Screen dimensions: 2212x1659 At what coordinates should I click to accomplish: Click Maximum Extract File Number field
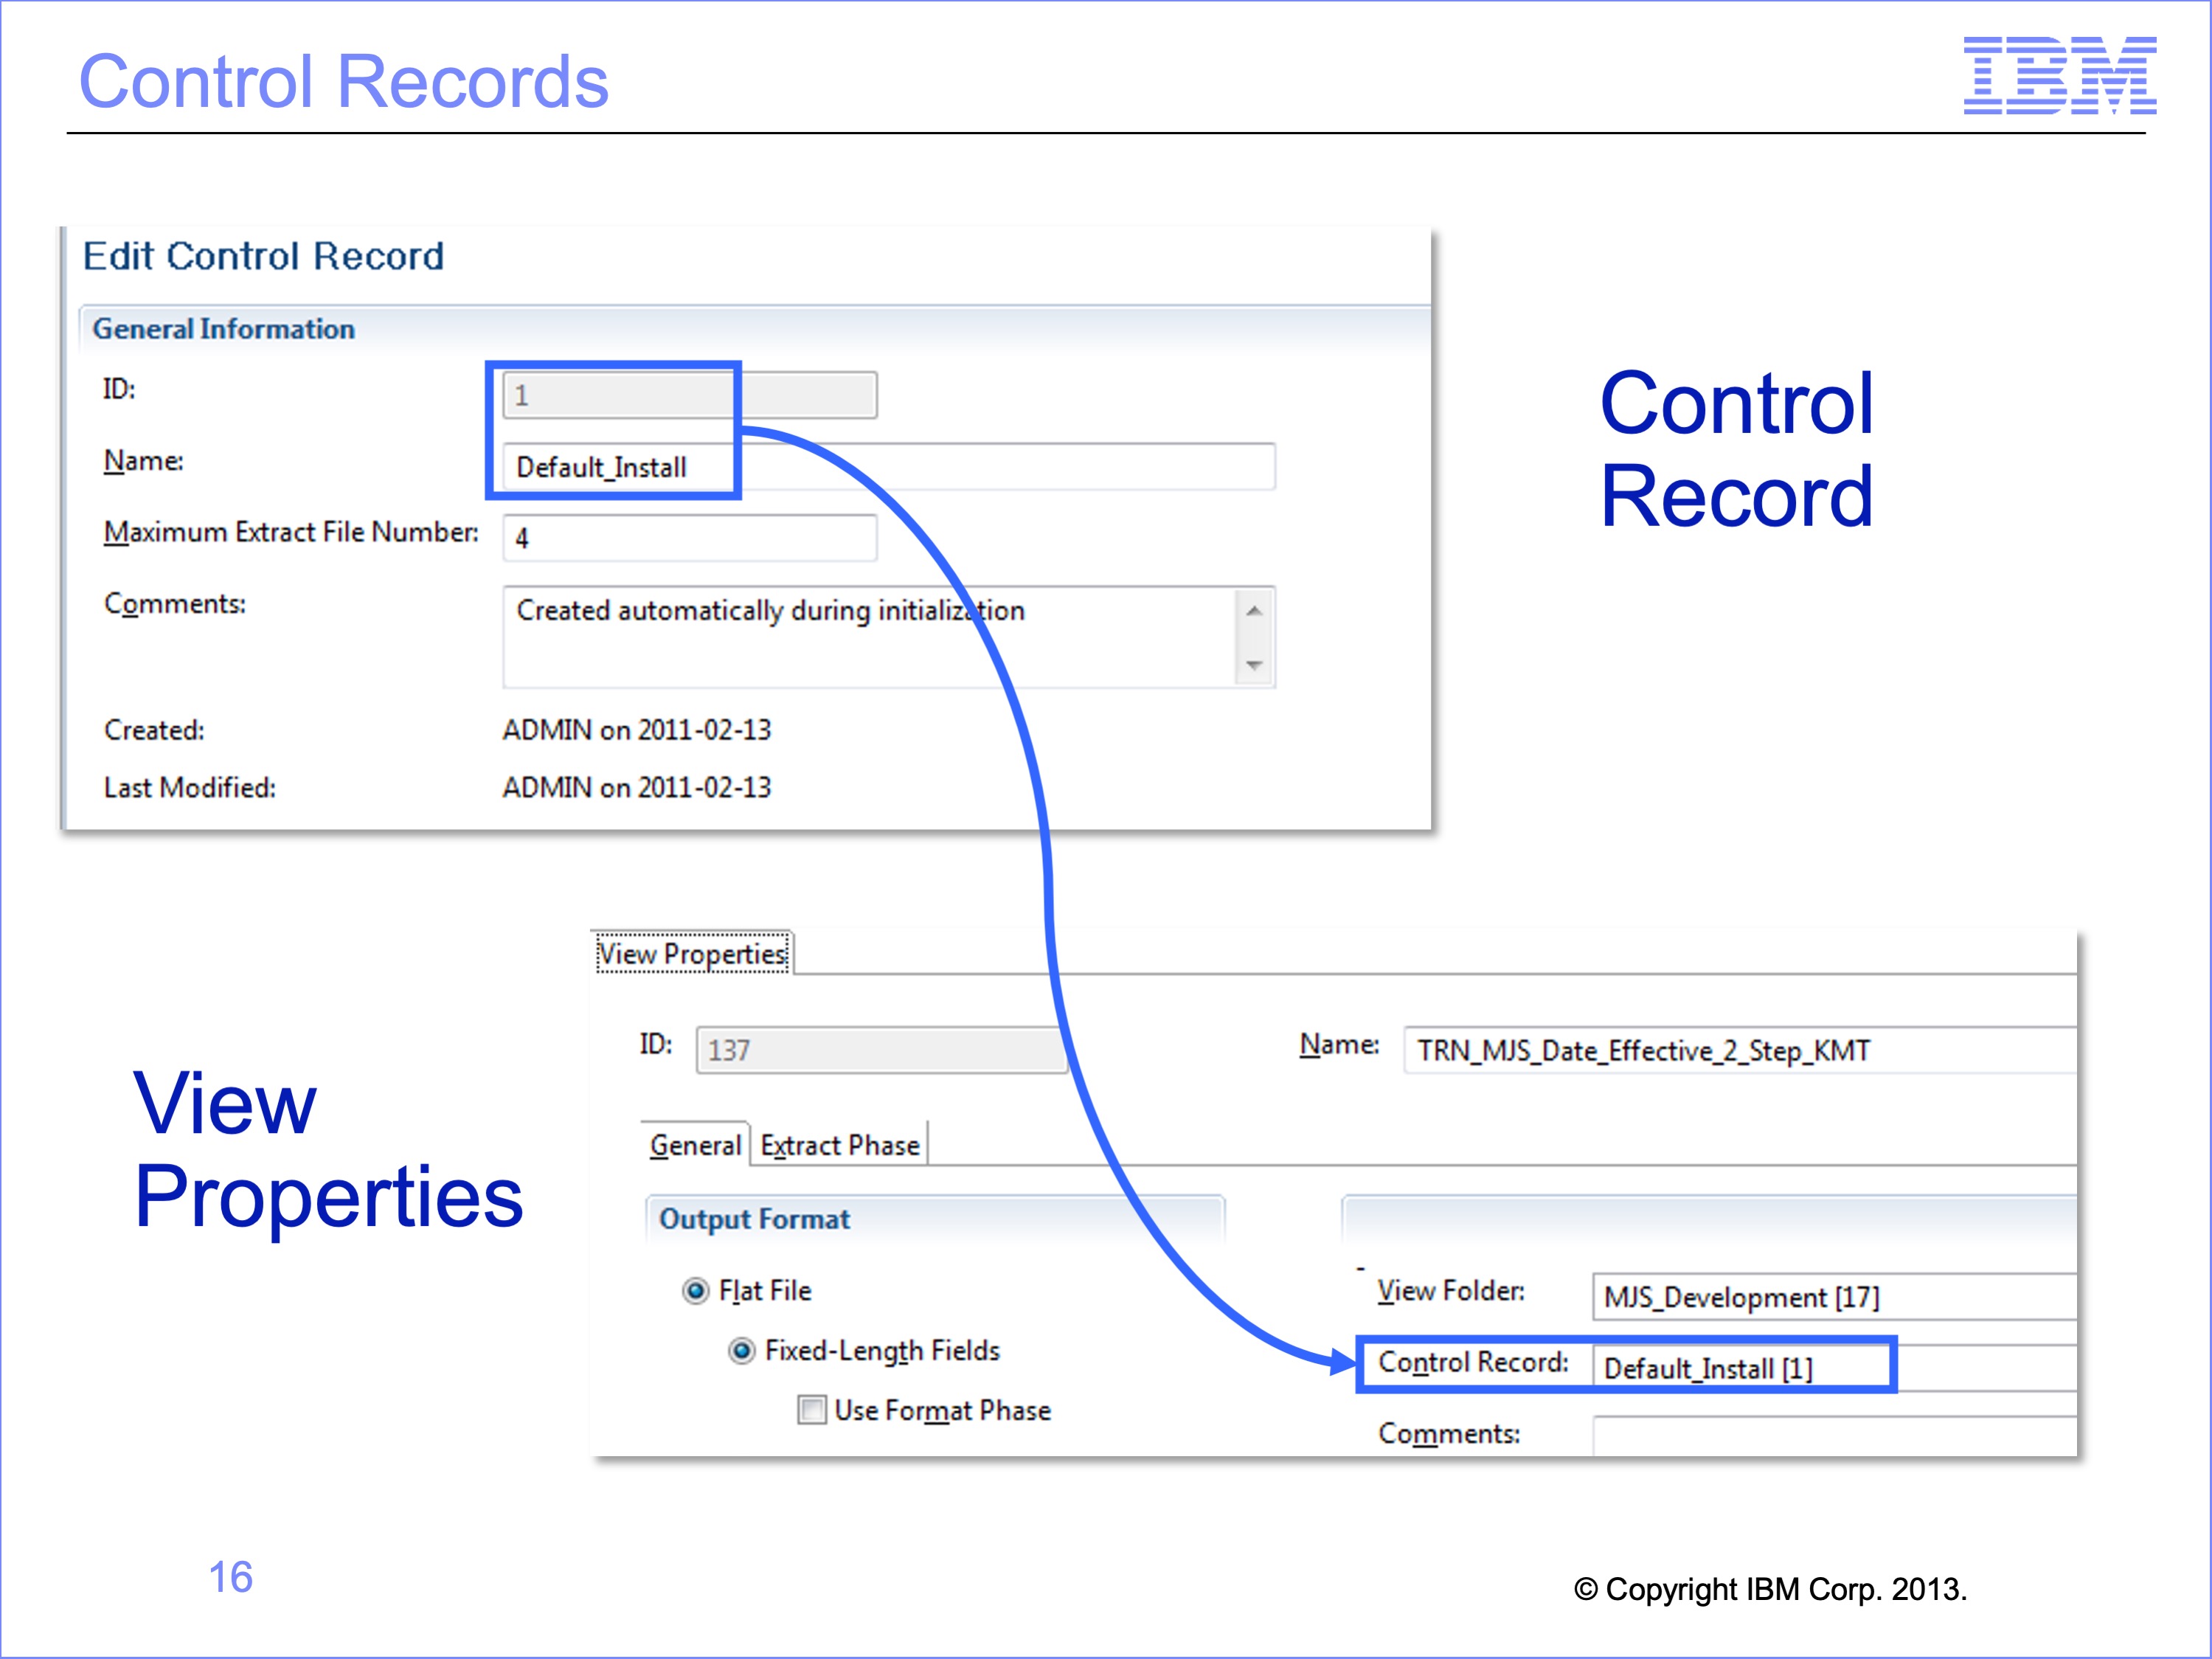[689, 538]
